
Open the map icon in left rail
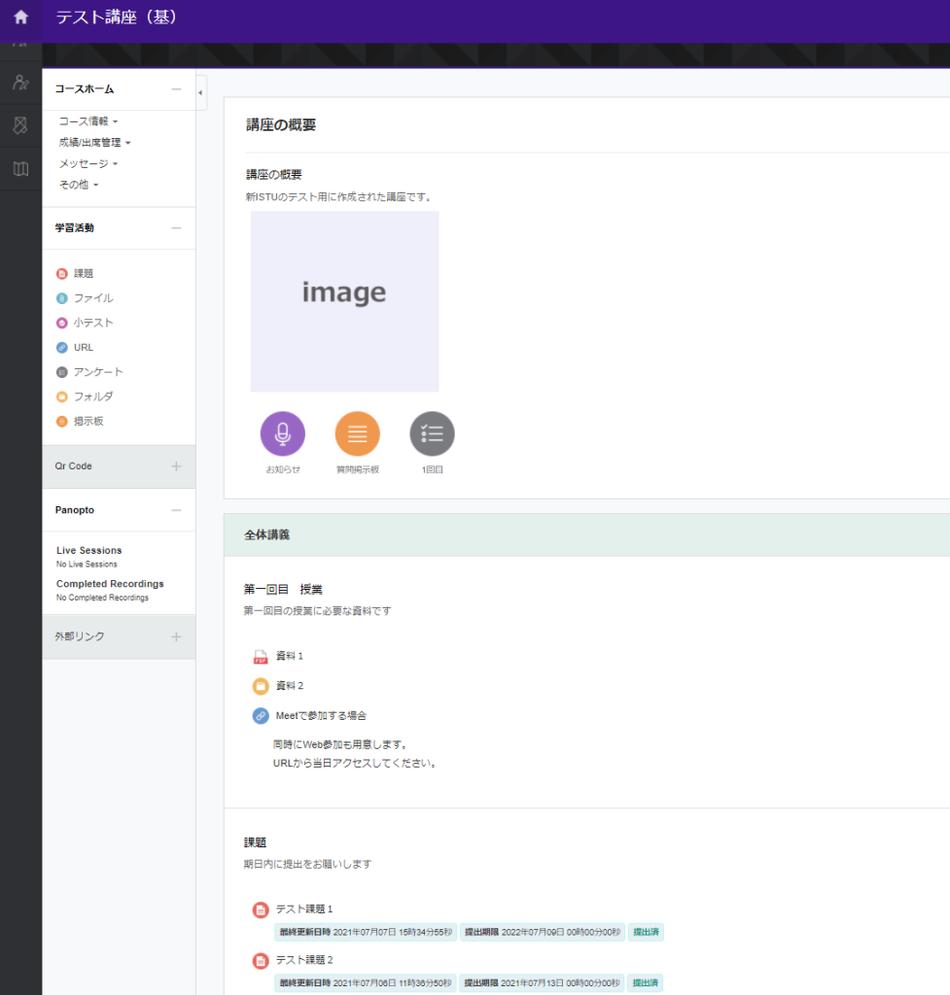click(x=20, y=169)
